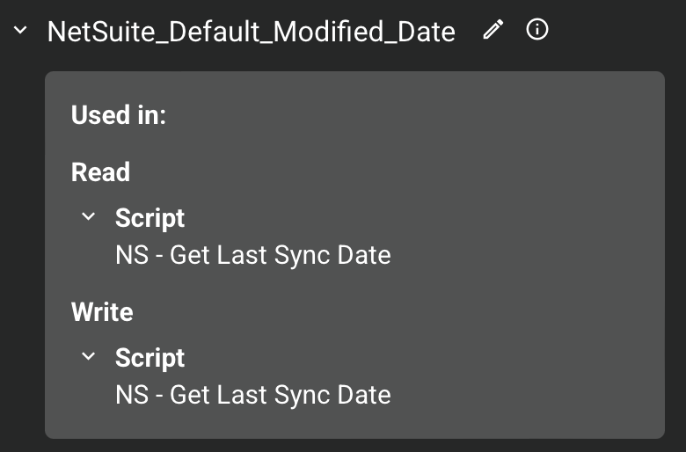Click "NS" prefix of the Read script entry
686x452 pixels.
tap(131, 255)
